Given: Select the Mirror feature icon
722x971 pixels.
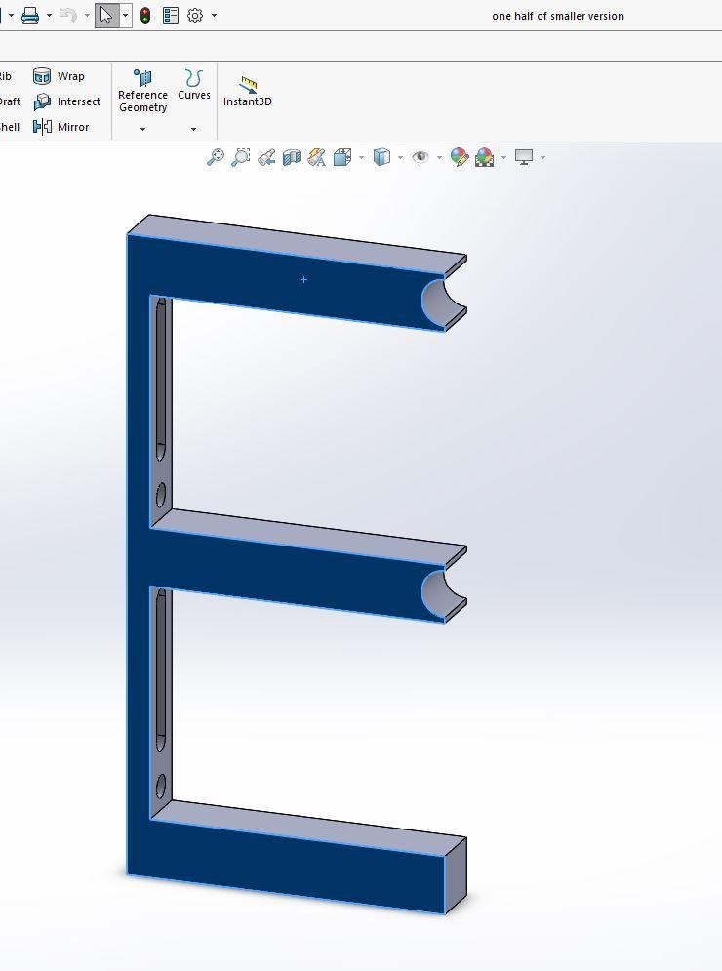Looking at the screenshot, I should click(42, 127).
